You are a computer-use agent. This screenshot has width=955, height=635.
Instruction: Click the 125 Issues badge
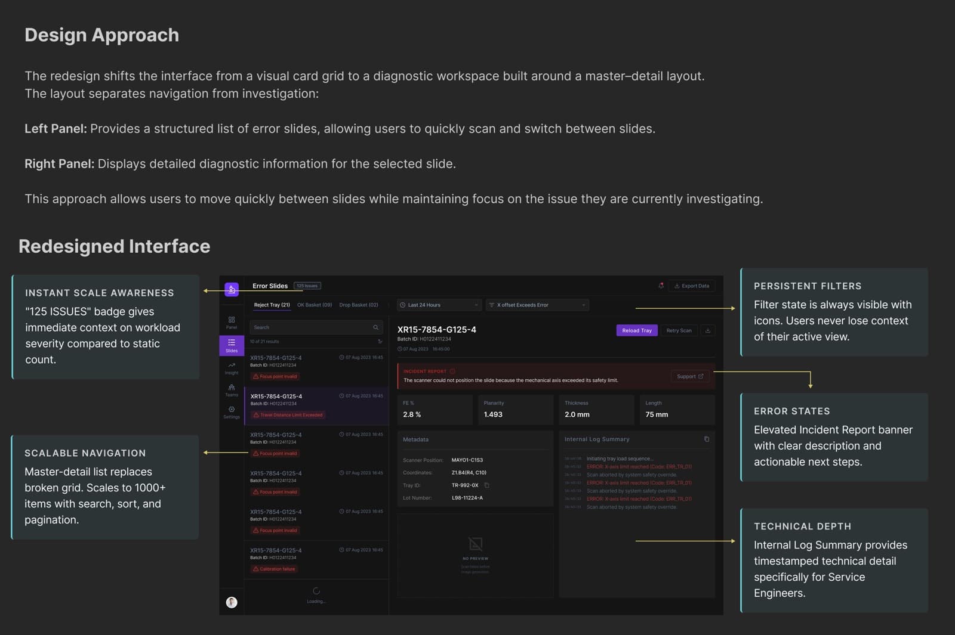(307, 286)
